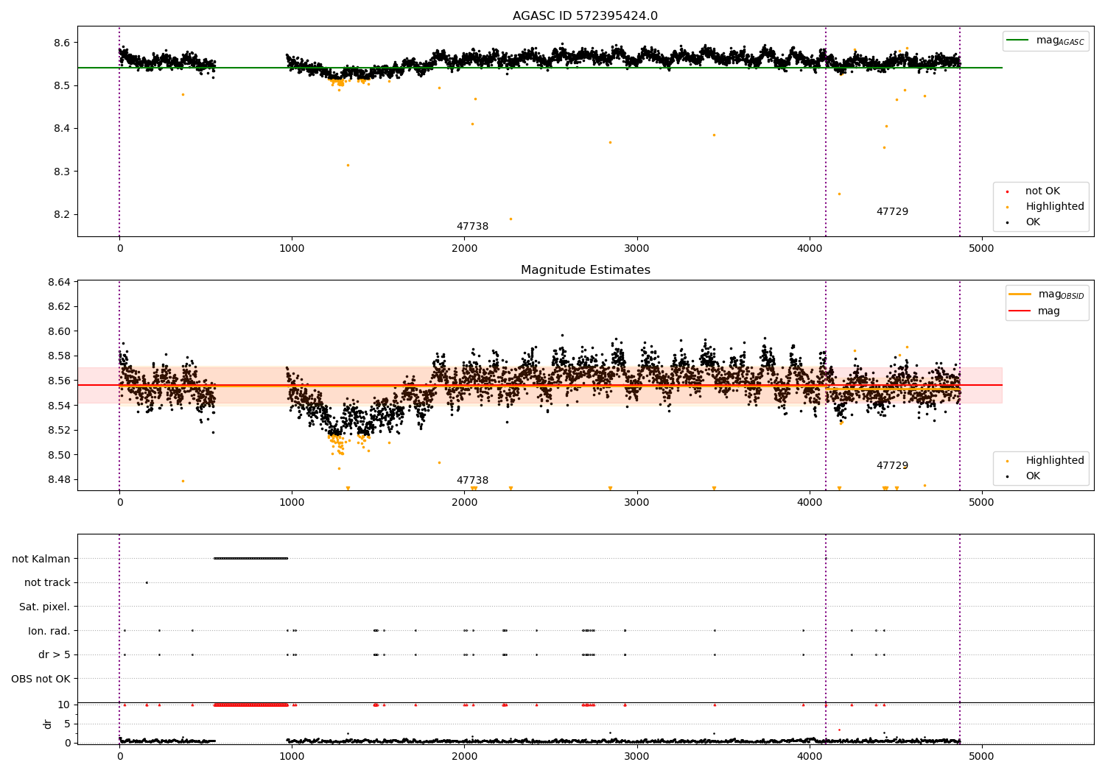Image resolution: width=1105 pixels, height=773 pixels.
Task: Click the 'OBS not OK' row label
Action: click(x=41, y=679)
